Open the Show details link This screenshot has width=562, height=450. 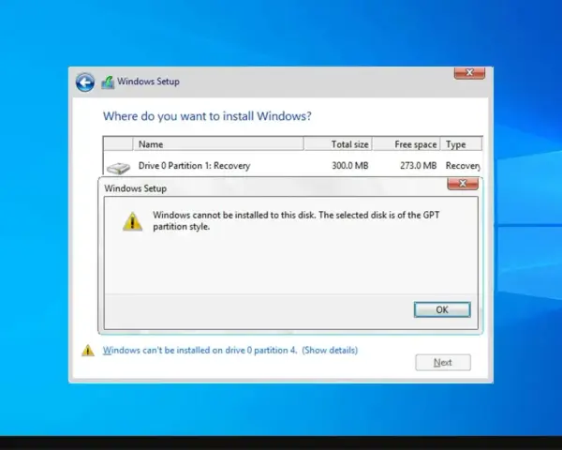point(330,351)
